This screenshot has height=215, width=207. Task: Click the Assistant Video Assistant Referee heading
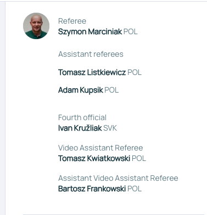pyautogui.click(x=118, y=178)
